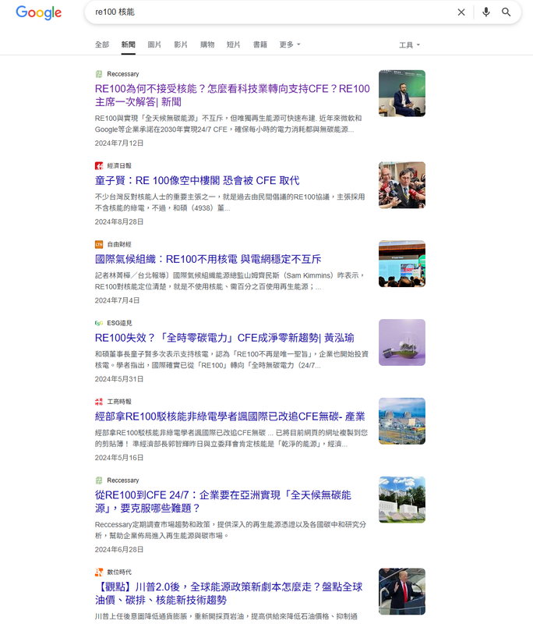533x624 pixels.
Task: Open article RE100為何不接受核能
Action: 232,95
